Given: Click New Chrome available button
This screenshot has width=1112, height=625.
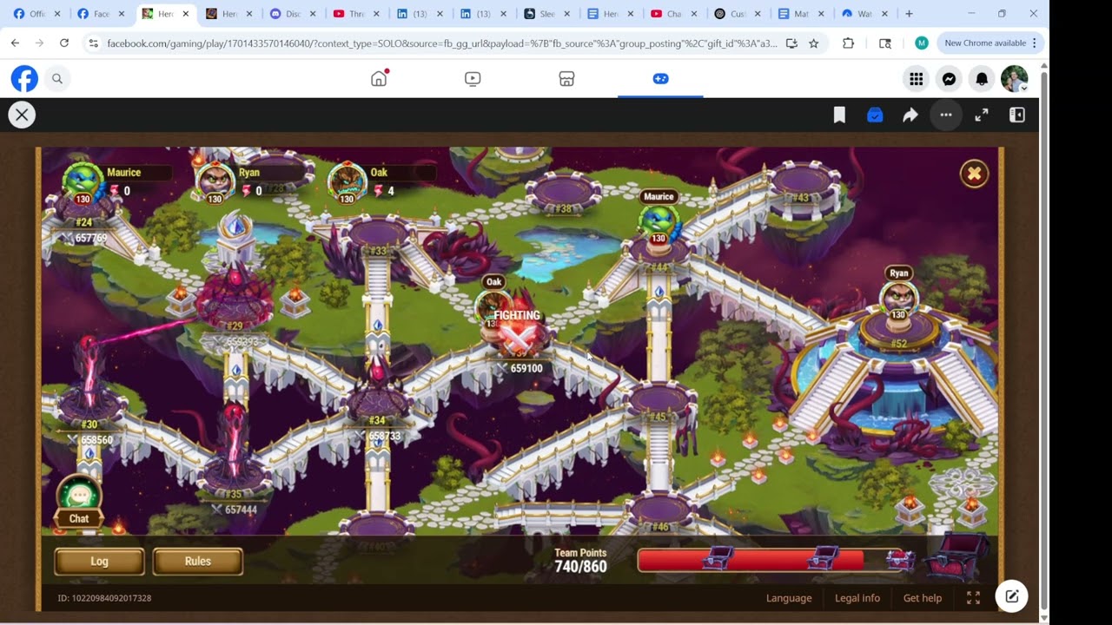Looking at the screenshot, I should pos(990,43).
